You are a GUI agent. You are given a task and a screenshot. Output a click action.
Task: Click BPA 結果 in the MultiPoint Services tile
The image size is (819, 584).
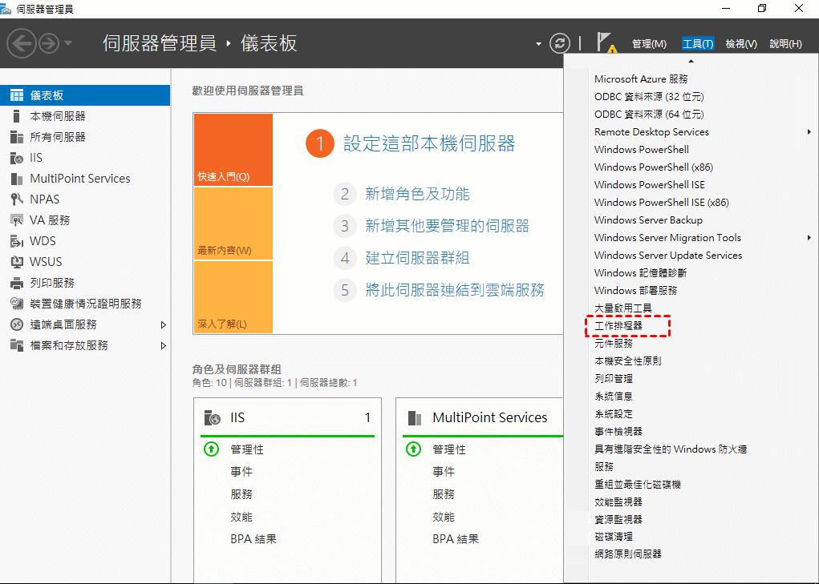click(456, 539)
